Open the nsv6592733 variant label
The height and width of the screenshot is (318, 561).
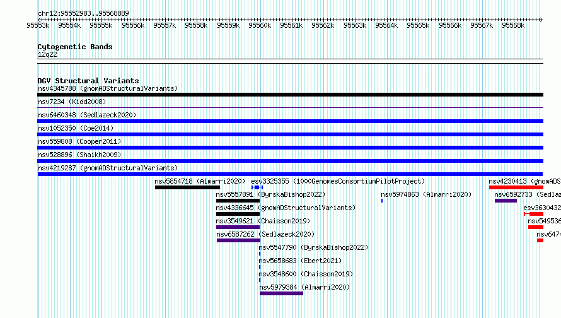pos(528,194)
